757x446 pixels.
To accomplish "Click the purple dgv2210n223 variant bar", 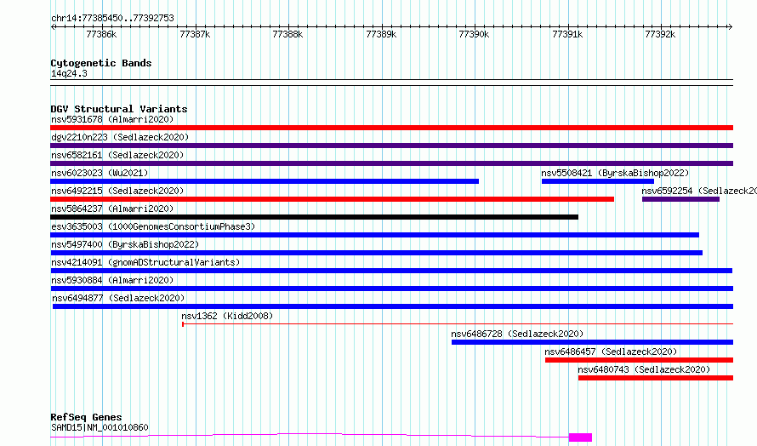I will pos(391,146).
